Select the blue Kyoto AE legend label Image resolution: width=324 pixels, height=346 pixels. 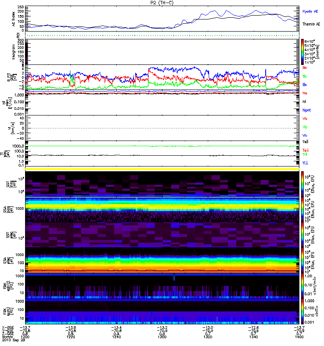pyautogui.click(x=310, y=11)
